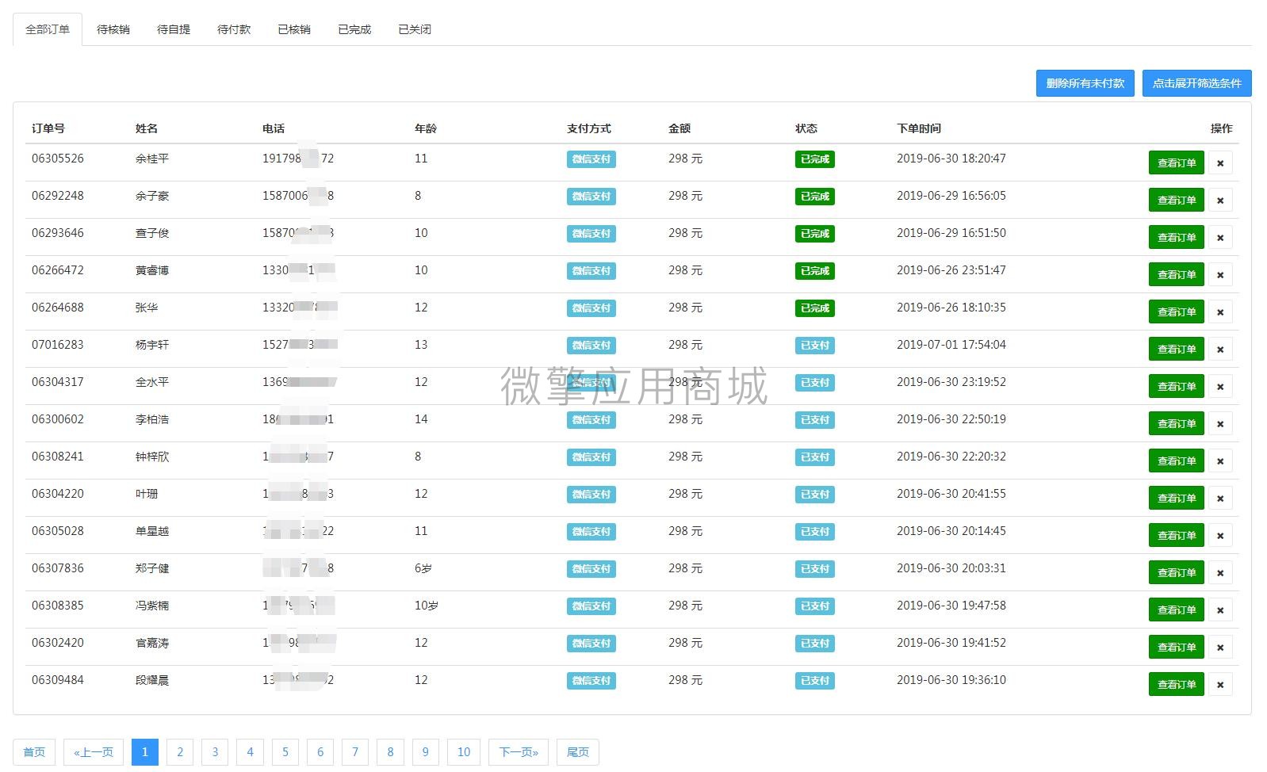Go to page 4

point(250,752)
